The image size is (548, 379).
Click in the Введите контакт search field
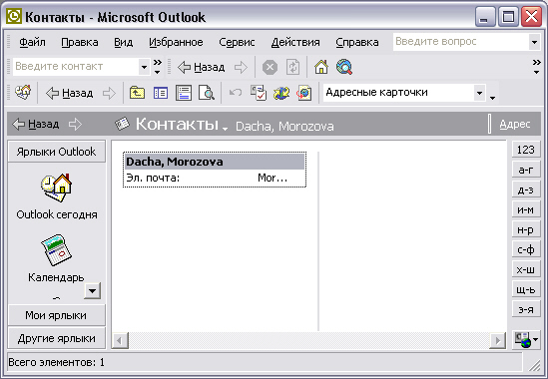76,67
